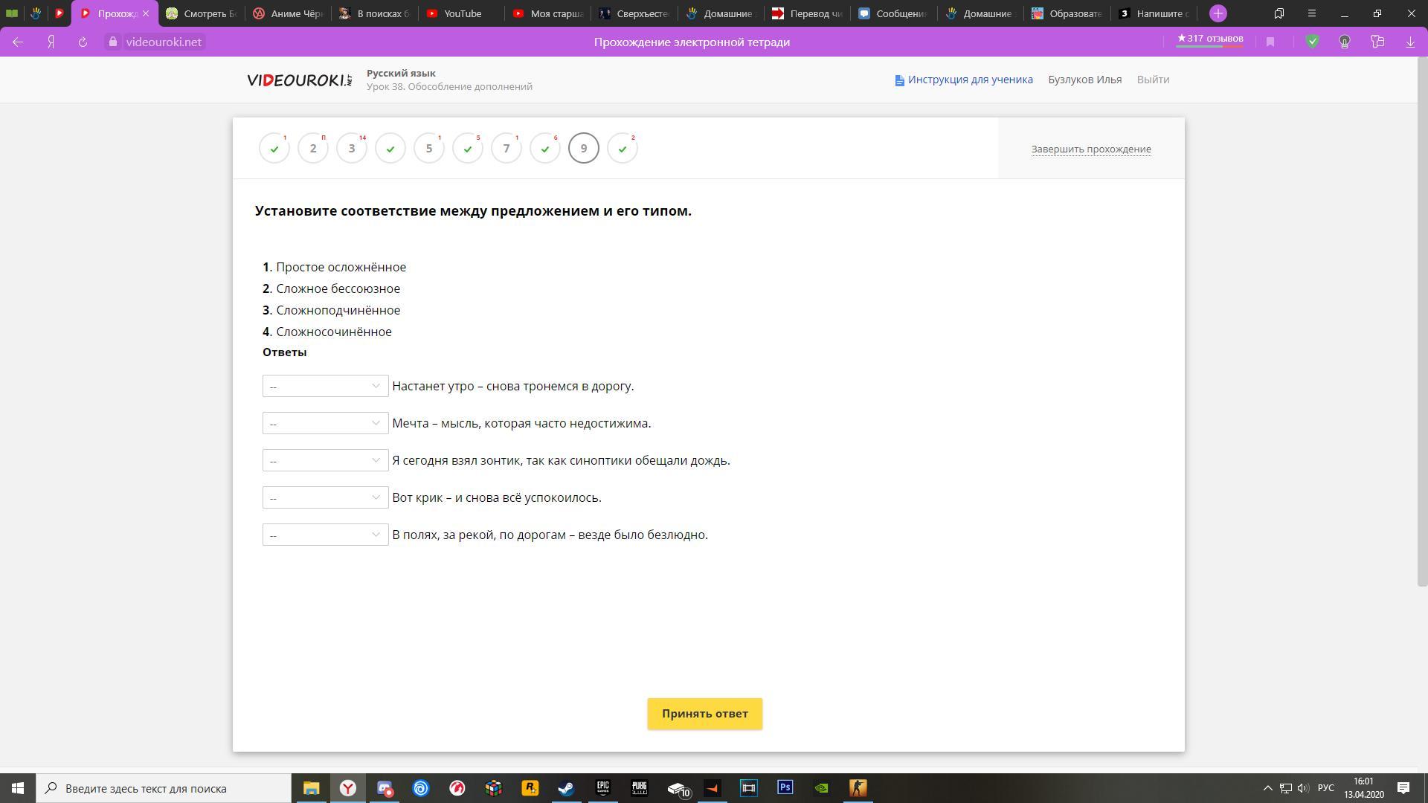Open the green Protect shield icon
Viewport: 1428px width, 803px height.
point(1313,42)
